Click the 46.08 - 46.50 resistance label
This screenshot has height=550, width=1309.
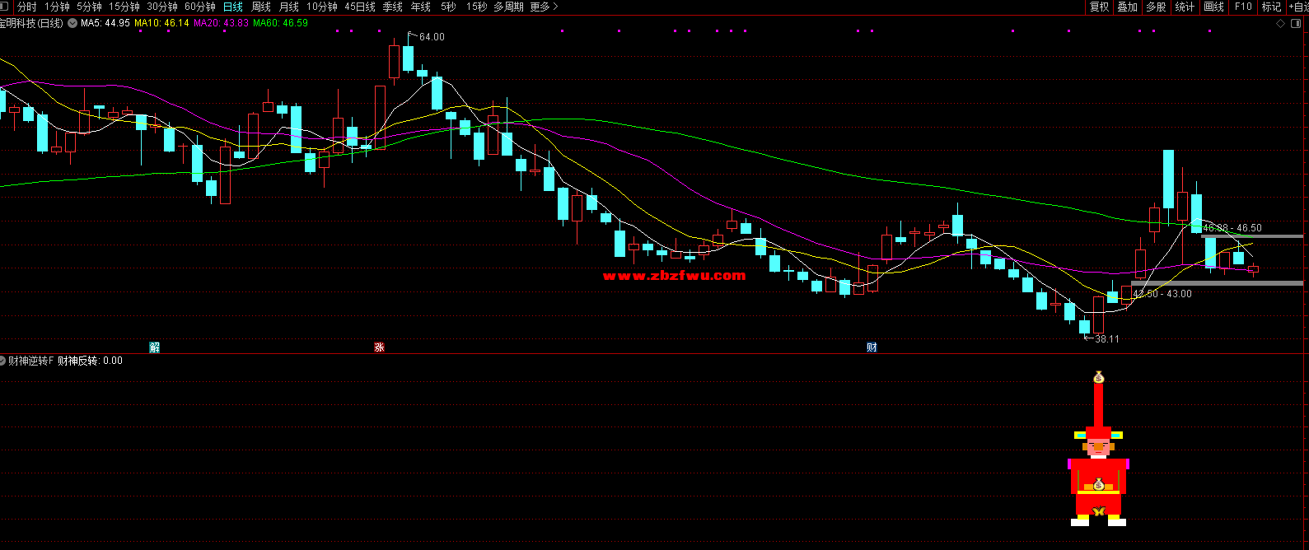pos(1232,228)
